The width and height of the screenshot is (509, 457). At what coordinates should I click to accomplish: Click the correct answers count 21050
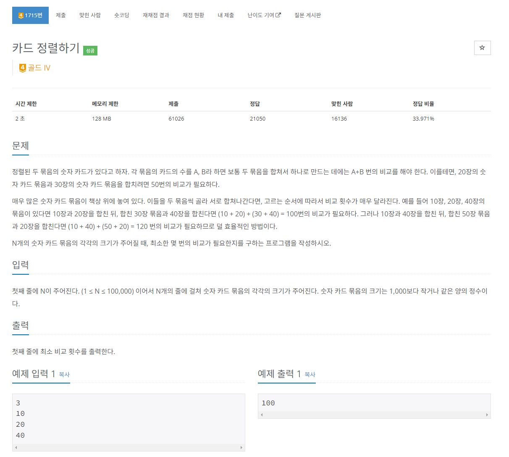(x=257, y=119)
